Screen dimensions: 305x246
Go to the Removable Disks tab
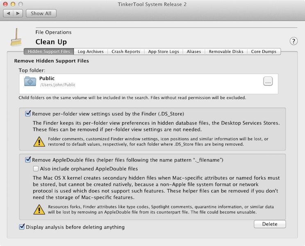pyautogui.click(x=226, y=52)
